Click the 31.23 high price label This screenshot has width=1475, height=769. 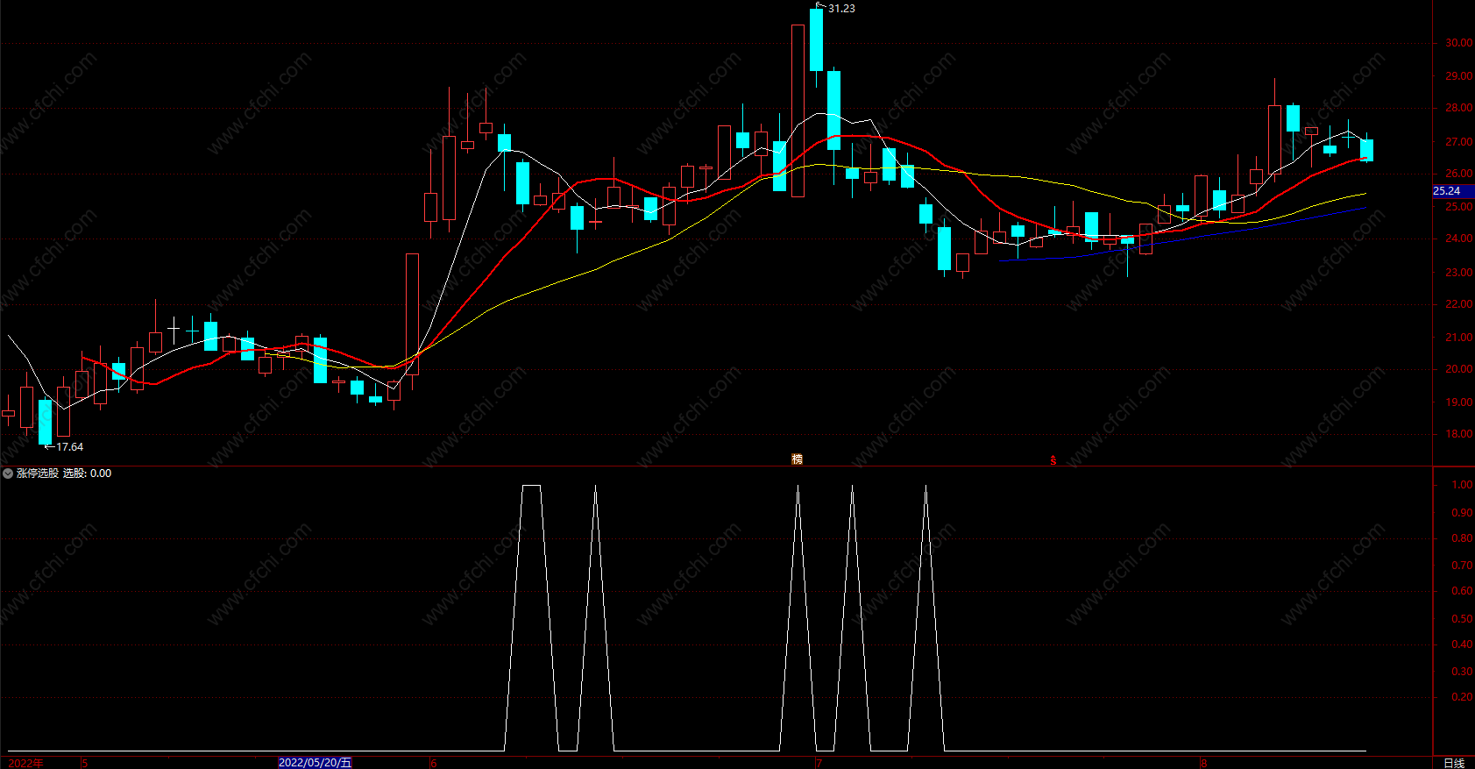tap(841, 9)
